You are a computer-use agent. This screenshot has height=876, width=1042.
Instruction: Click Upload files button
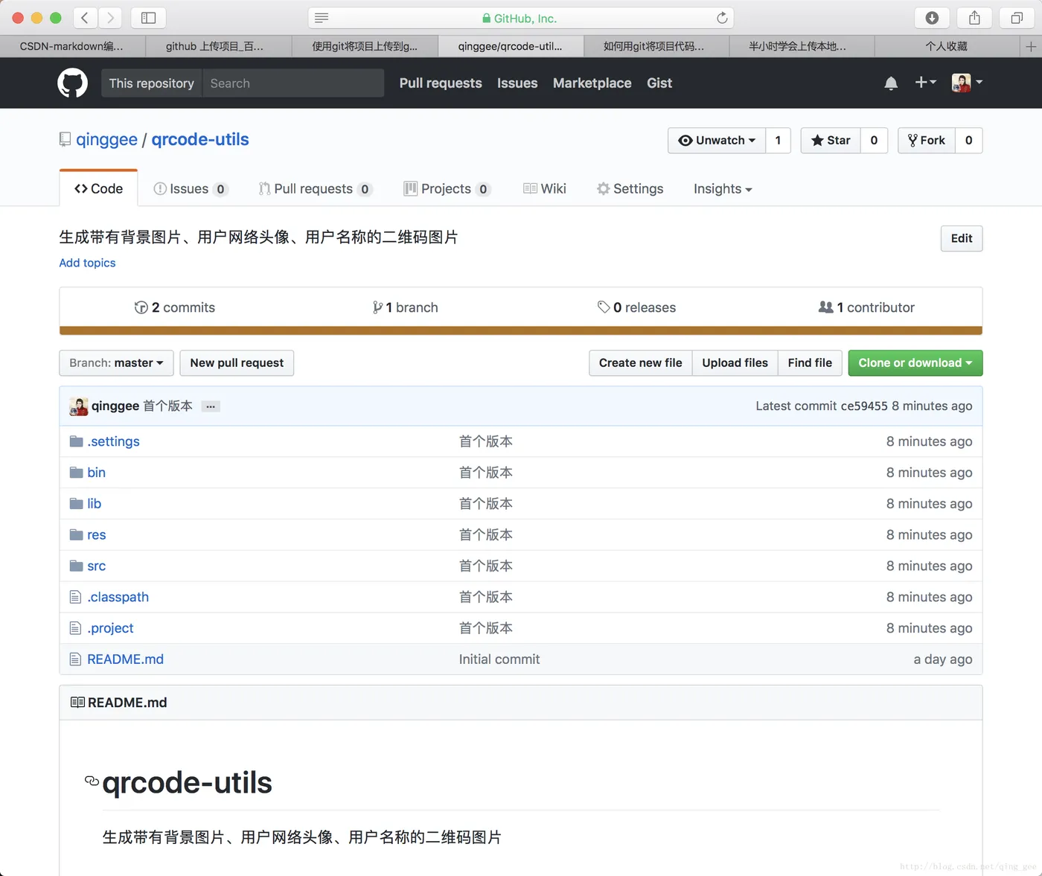pyautogui.click(x=735, y=362)
